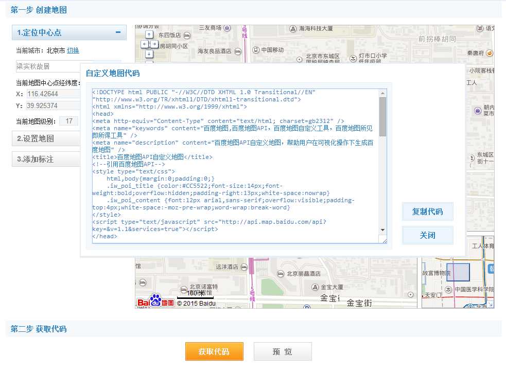Pan the map left with arrow control
Viewport: 506px width, 372px height.
coord(145,44)
